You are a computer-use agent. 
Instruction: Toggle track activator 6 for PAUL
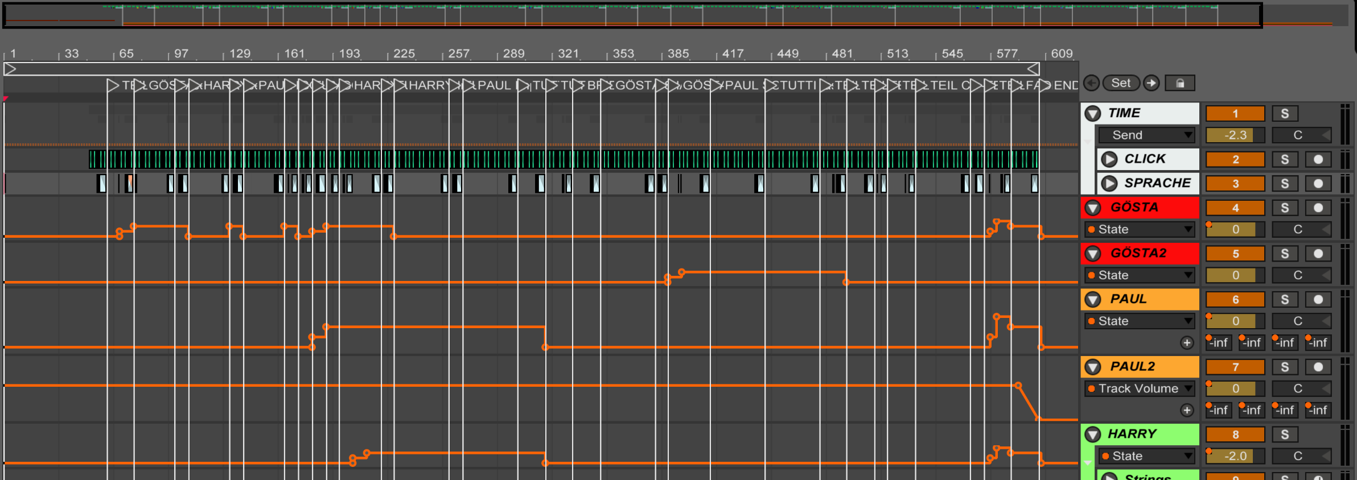(x=1235, y=300)
